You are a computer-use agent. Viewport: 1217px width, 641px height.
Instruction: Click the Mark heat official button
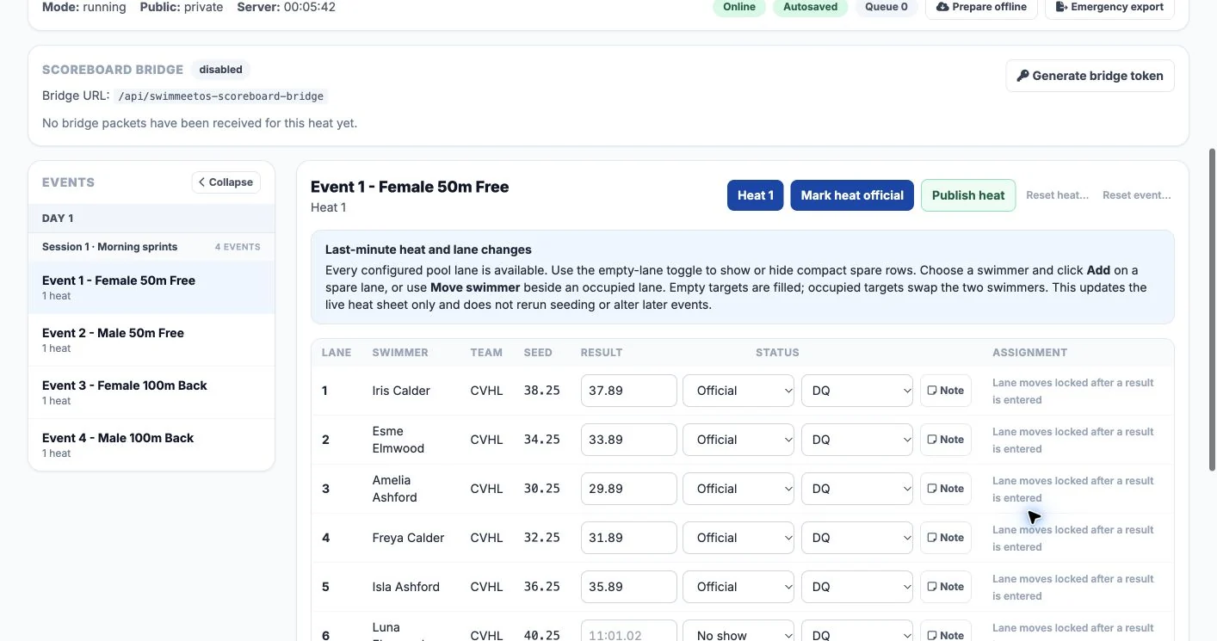(852, 195)
